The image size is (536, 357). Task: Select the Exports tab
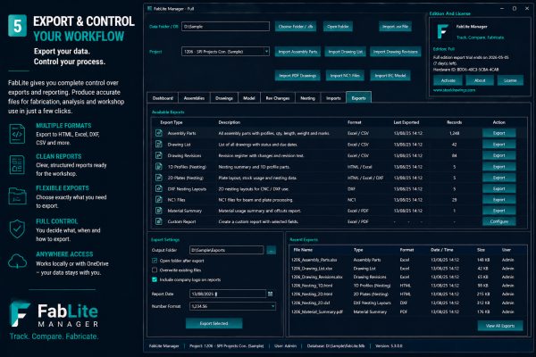point(358,97)
